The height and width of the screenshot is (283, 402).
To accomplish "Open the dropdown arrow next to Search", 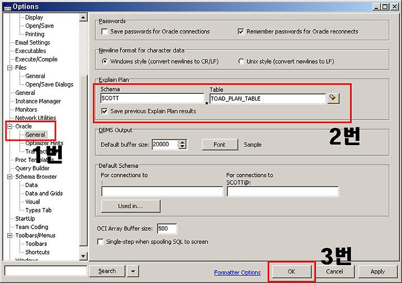I will (133, 271).
